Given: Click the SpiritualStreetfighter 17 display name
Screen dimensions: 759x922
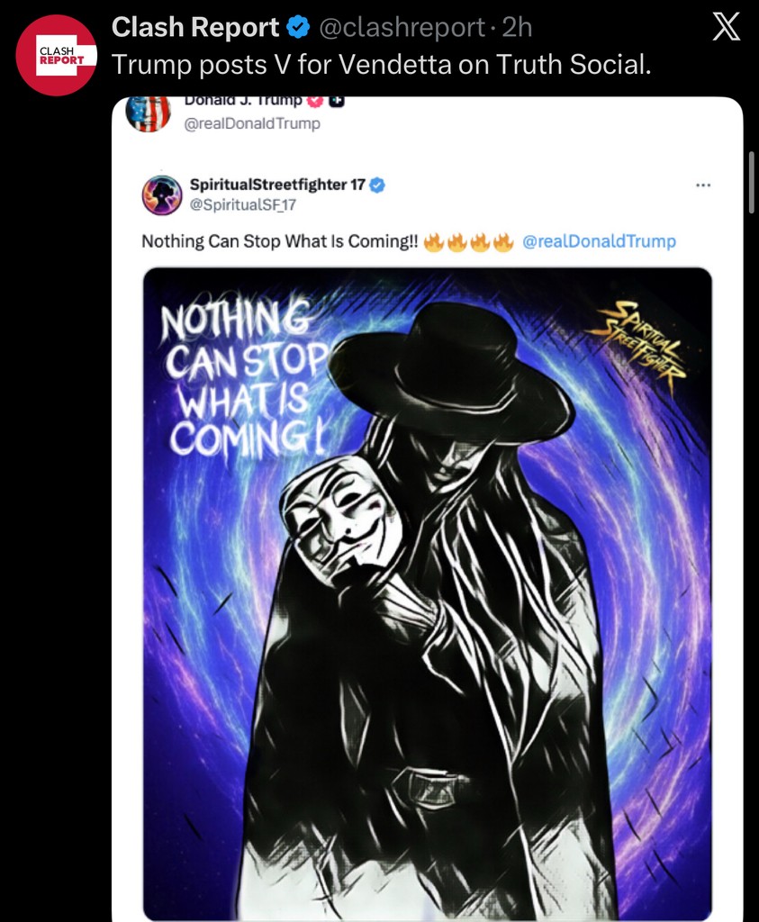Looking at the screenshot, I should tap(277, 185).
